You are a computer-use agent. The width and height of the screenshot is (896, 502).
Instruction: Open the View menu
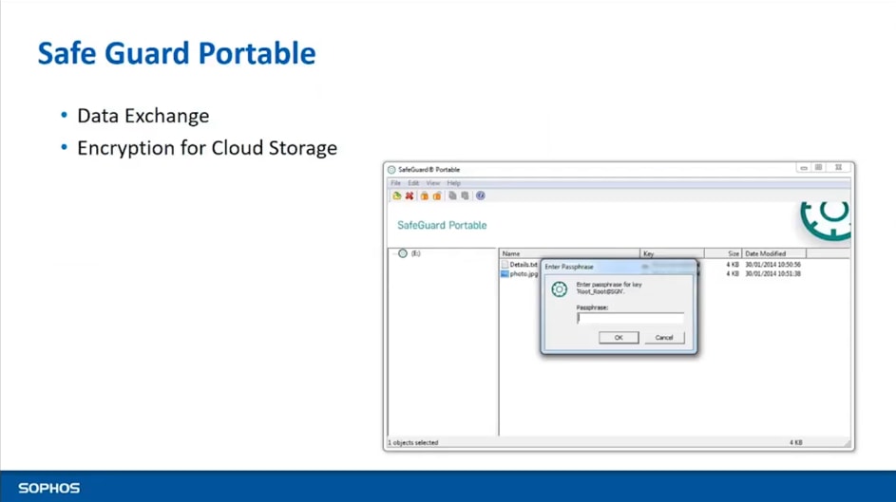click(x=432, y=183)
